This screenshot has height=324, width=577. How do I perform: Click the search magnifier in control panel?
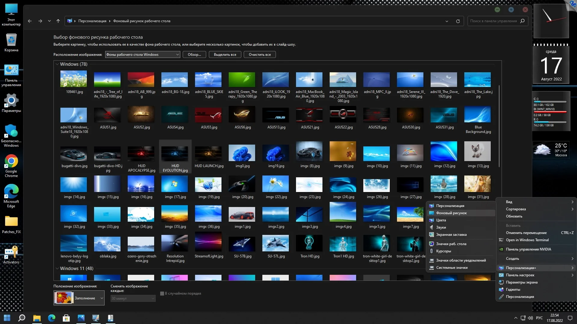point(522,21)
